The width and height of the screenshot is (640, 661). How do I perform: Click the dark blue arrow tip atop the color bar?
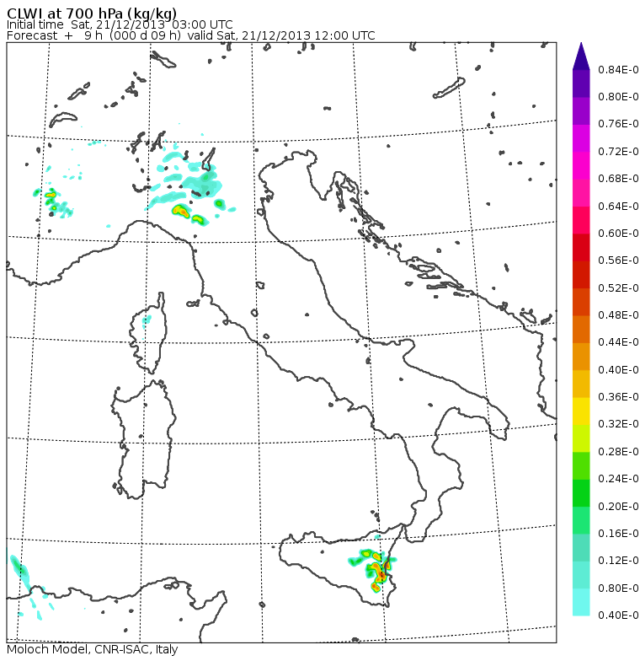coord(581,56)
